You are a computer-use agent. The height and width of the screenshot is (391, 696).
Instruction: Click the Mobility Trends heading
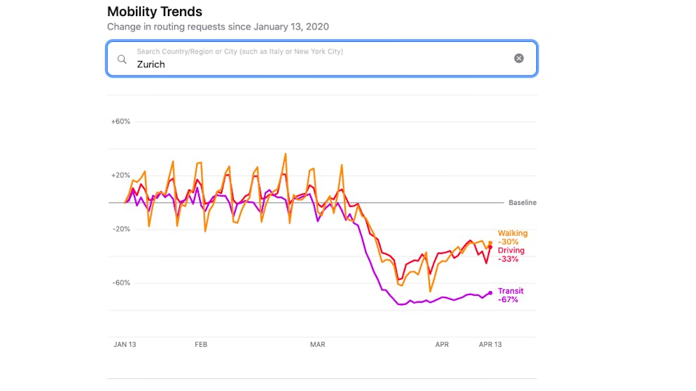tap(155, 12)
